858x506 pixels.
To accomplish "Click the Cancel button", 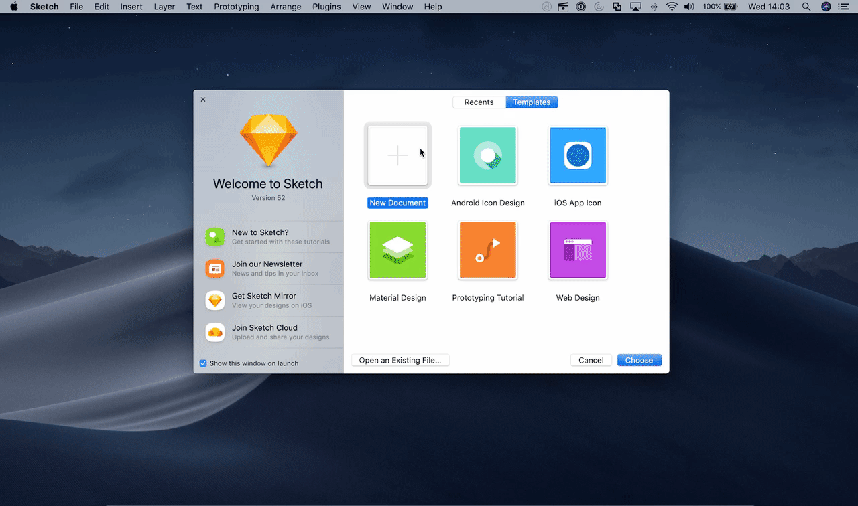I will tap(591, 360).
